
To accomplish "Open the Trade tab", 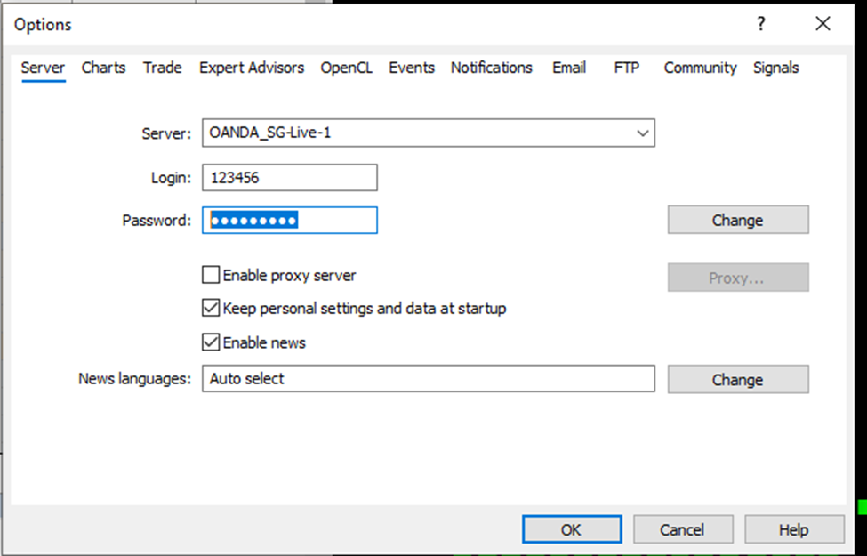I will click(162, 68).
